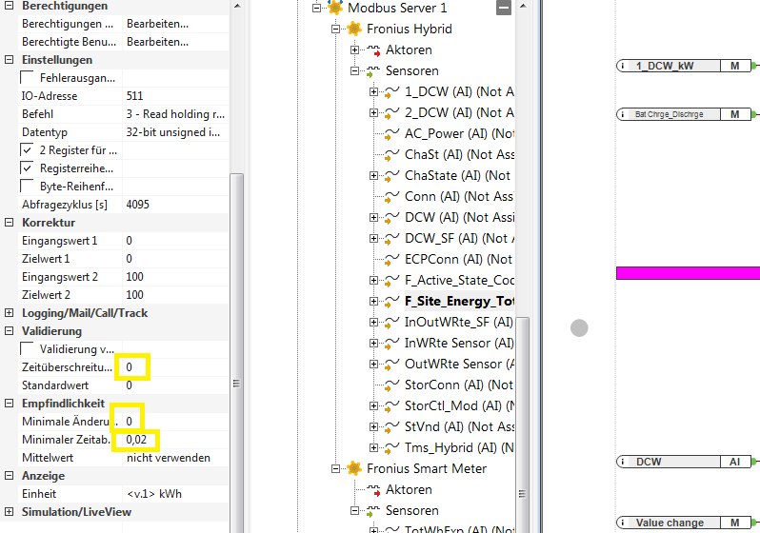Click the Aktoren icon under Fronius Hybrid

[x=373, y=49]
